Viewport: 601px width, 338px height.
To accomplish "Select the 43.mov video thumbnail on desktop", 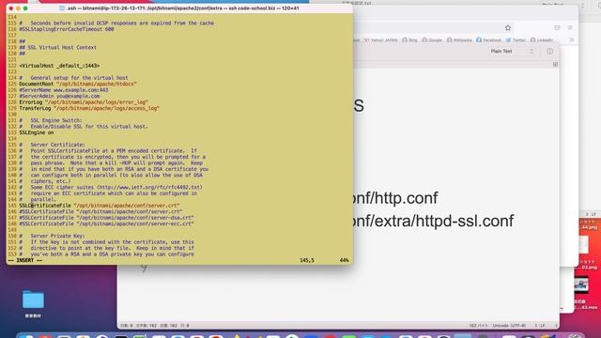I will [581, 284].
